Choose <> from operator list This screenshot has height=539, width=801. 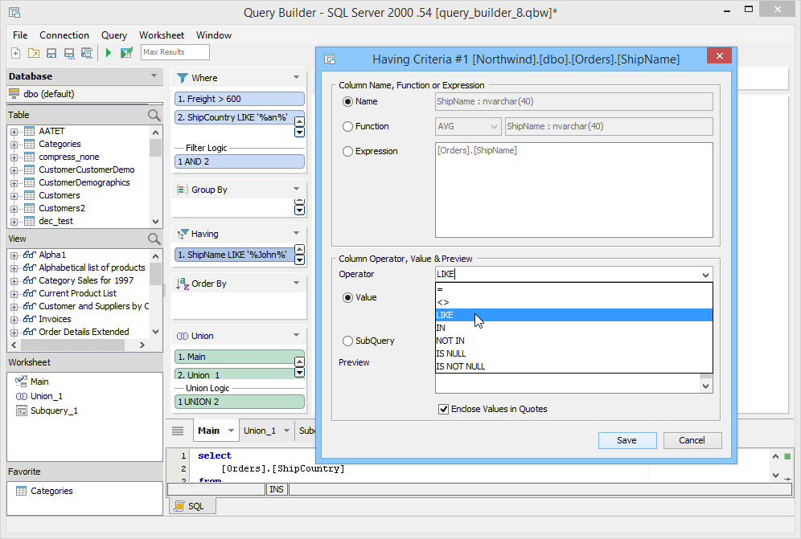[573, 302]
